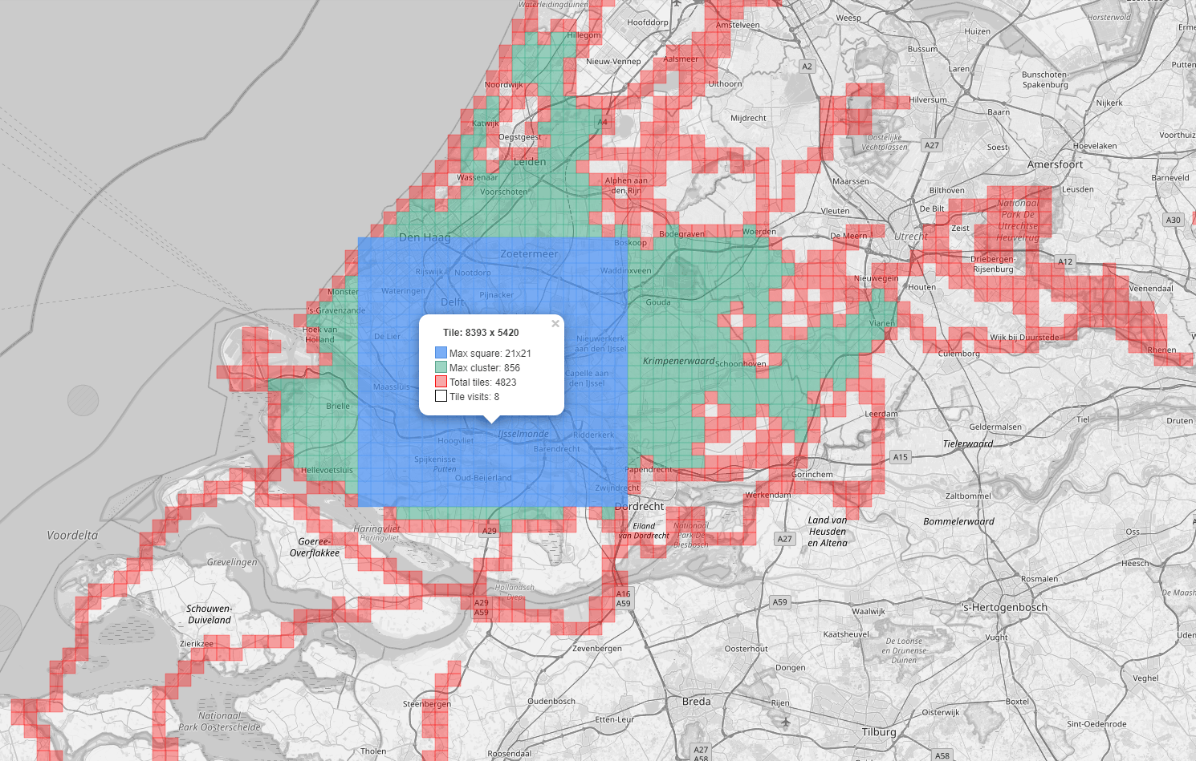Select the 'Max cluster: 856' text
The height and width of the screenshot is (761, 1196).
(x=485, y=368)
